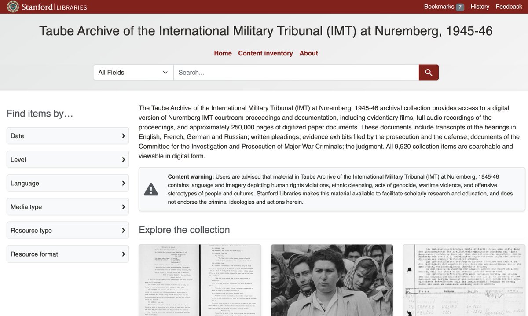Click the 'Explore the collection' heading
The image size is (528, 316).
coord(184,230)
